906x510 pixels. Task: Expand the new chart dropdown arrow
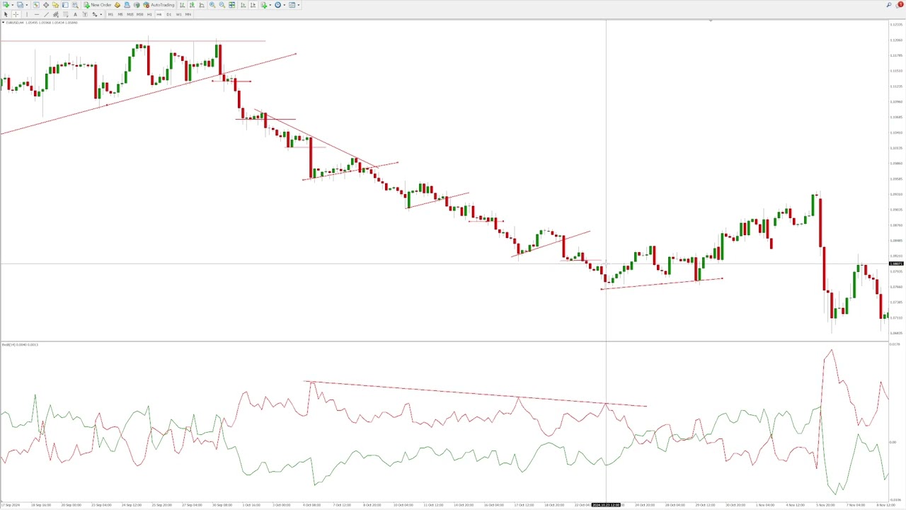[x=12, y=5]
